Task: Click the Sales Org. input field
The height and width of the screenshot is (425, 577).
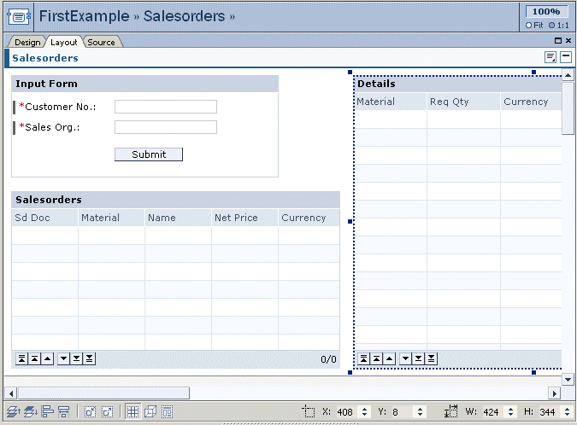Action: coord(166,127)
